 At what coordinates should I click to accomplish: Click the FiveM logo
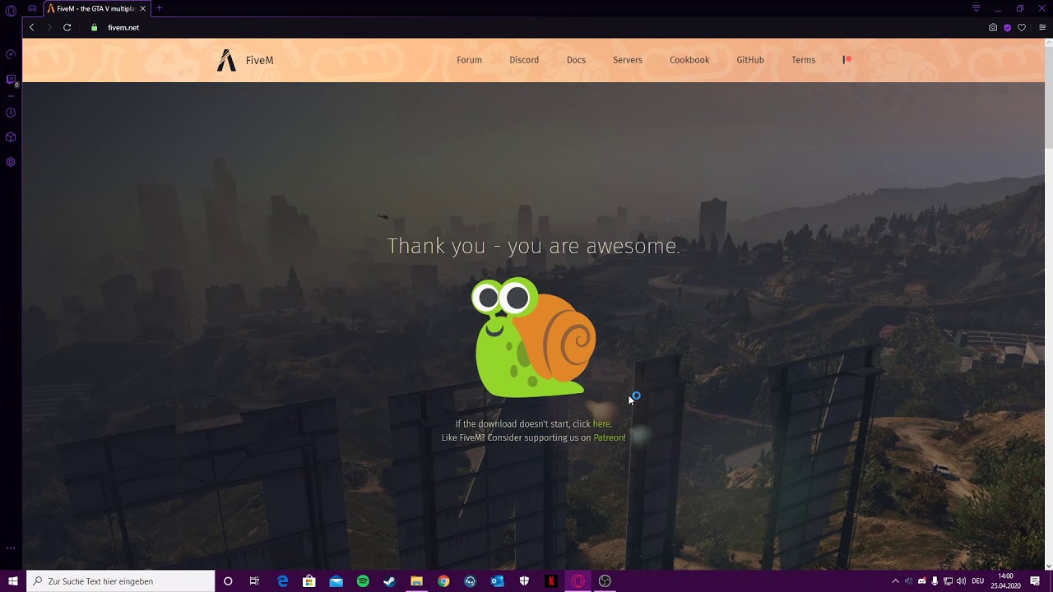(x=226, y=60)
